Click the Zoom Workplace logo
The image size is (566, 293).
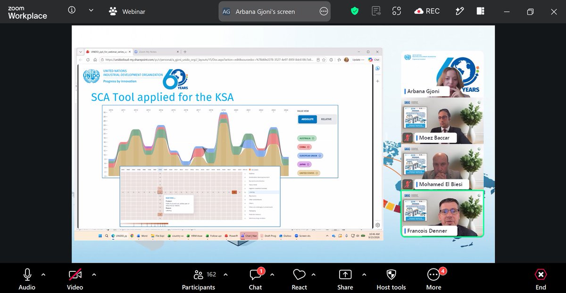[27, 13]
